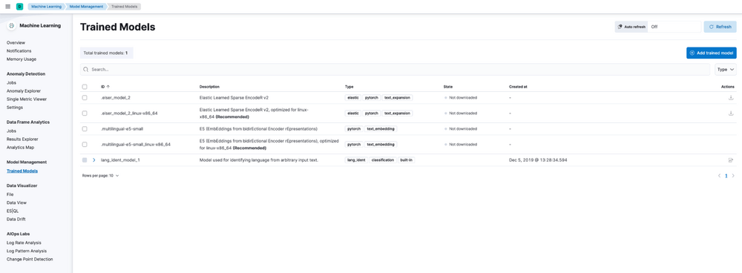
Task: Click the Model Management breadcrumb
Action: 86,7
